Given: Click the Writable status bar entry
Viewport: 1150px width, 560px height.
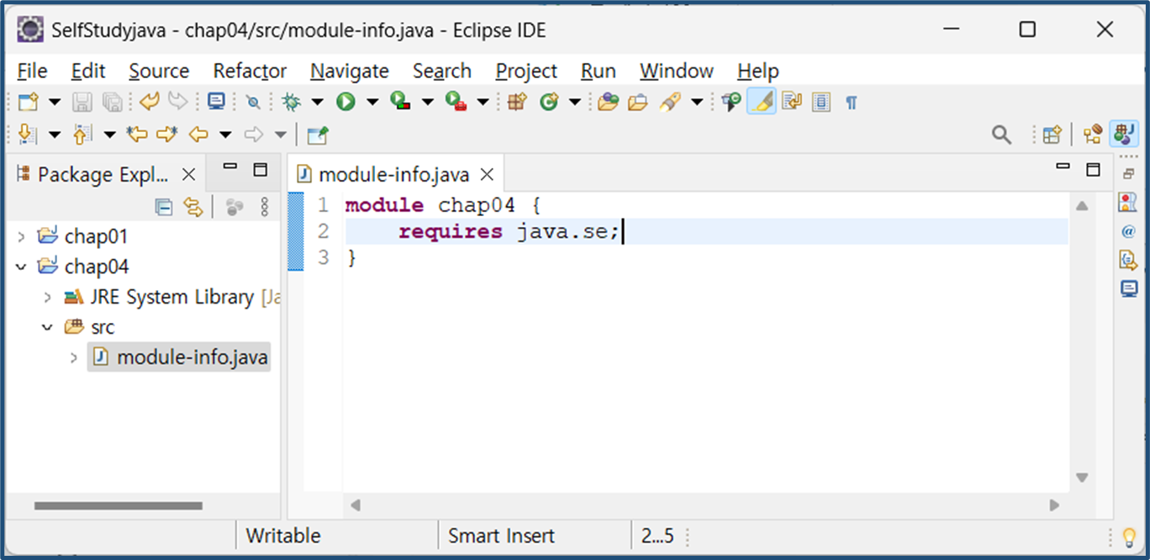Looking at the screenshot, I should tap(283, 536).
